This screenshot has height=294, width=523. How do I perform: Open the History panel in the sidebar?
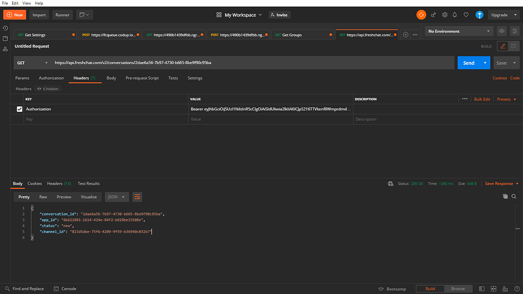point(5,28)
